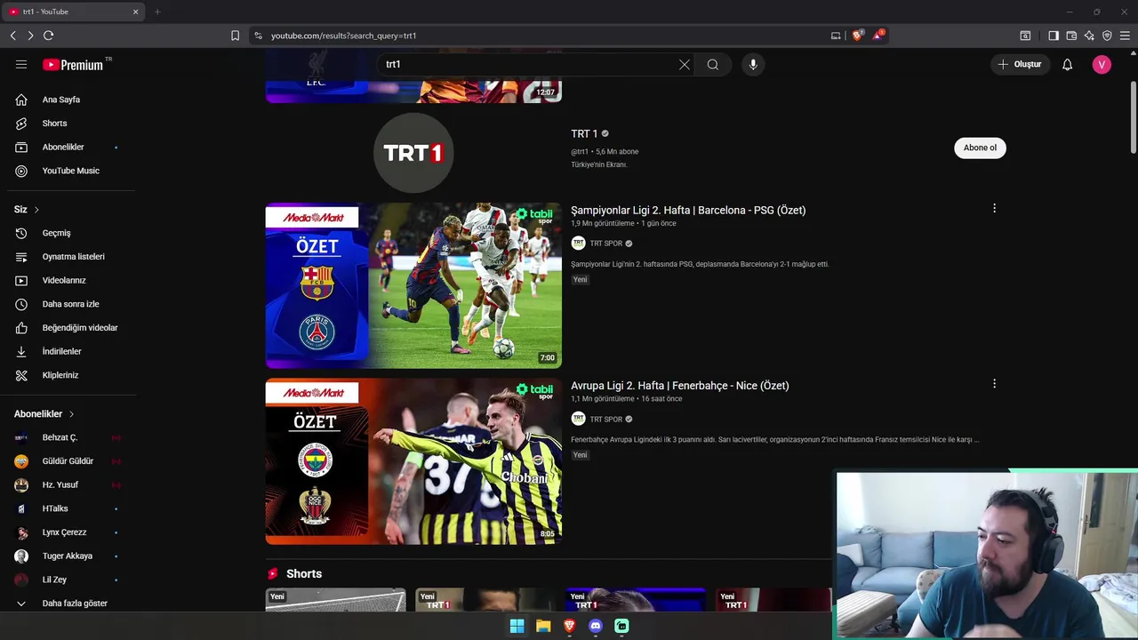Open YouTube Music from sidebar
The image size is (1138, 640).
(71, 171)
